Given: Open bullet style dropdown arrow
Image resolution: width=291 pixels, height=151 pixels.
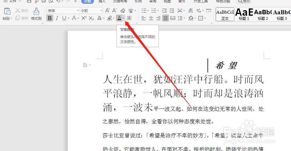Looking at the screenshot, I should click(x=148, y=10).
